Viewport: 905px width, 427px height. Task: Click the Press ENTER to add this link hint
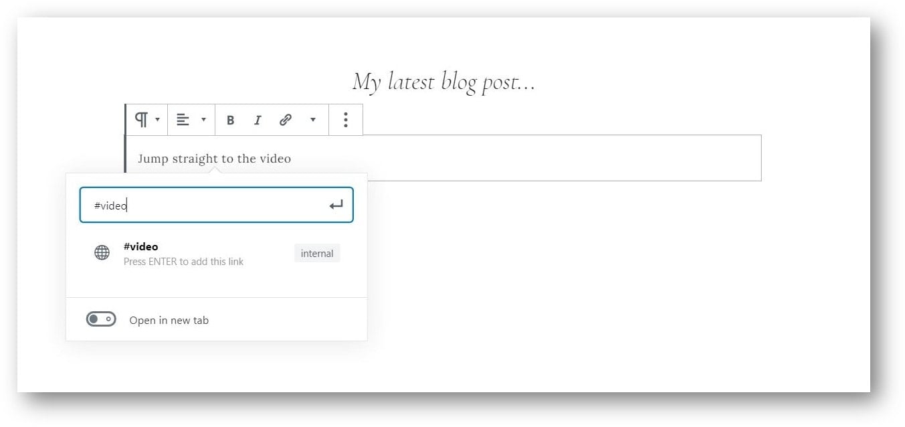coord(183,262)
